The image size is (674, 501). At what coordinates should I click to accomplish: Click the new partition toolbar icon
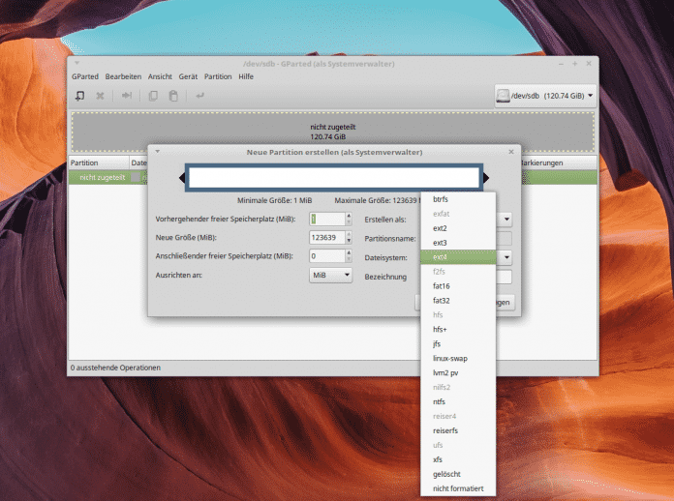pyautogui.click(x=80, y=96)
